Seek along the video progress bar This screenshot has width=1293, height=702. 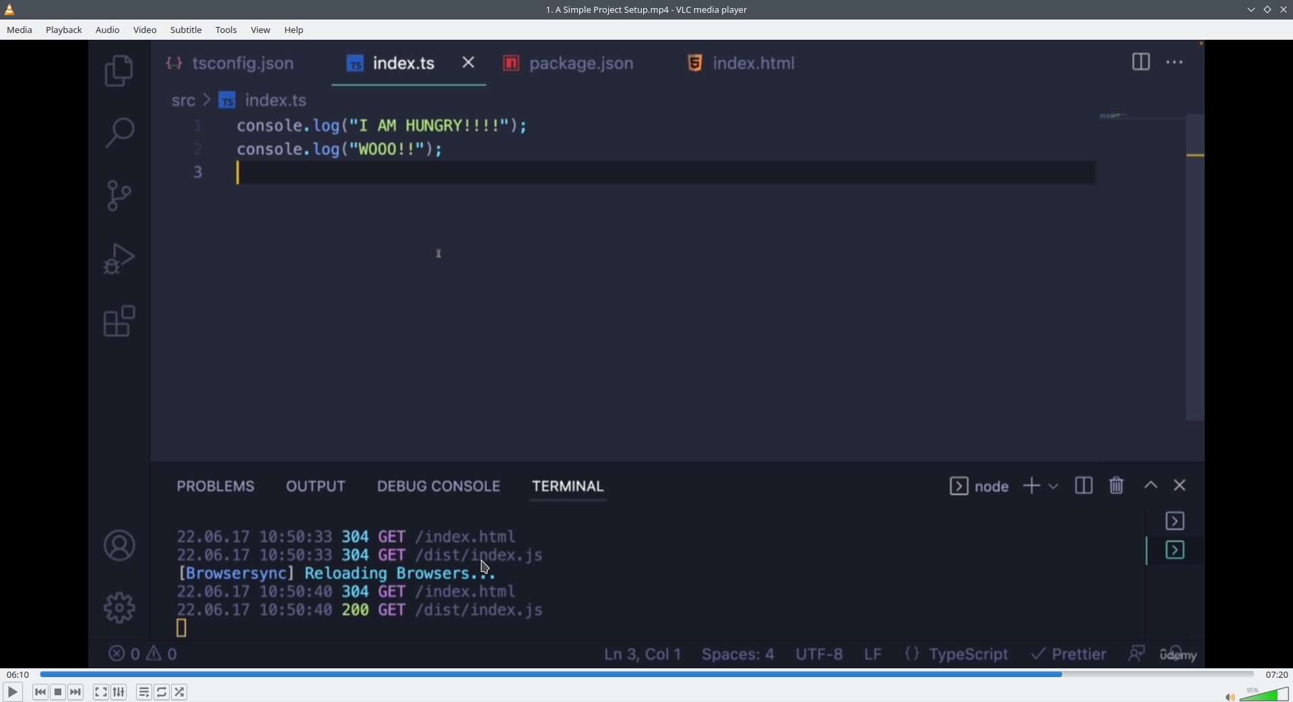(646, 674)
